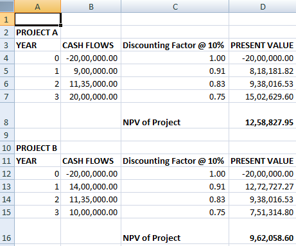This screenshot has height=246, width=296.
Task: Select row 9 header
Action: [7, 135]
